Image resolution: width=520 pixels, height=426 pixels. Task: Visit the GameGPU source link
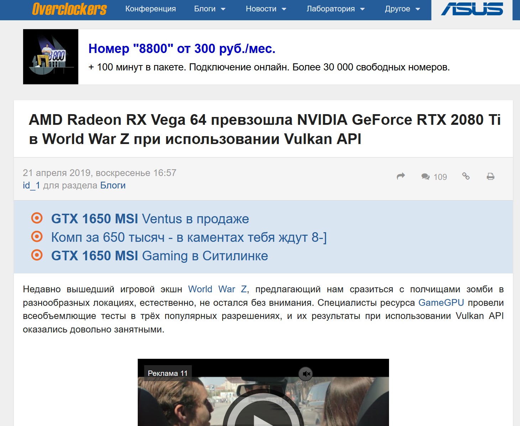(441, 303)
